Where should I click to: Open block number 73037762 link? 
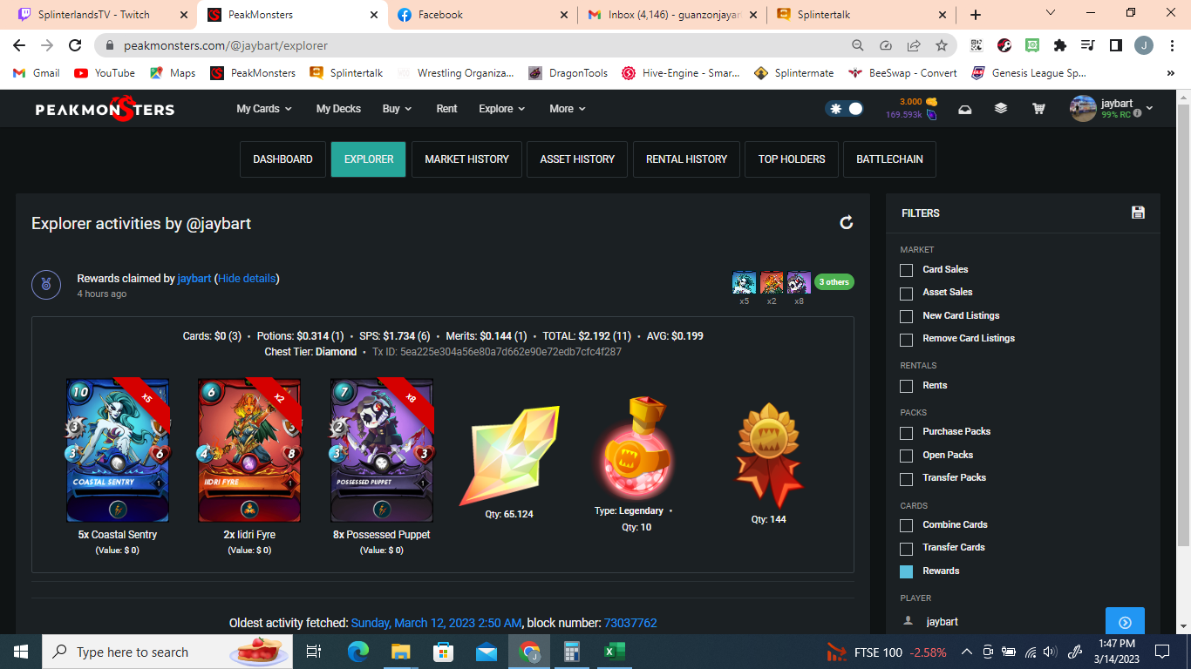(630, 623)
